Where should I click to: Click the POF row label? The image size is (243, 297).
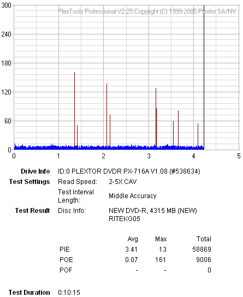click(66, 270)
